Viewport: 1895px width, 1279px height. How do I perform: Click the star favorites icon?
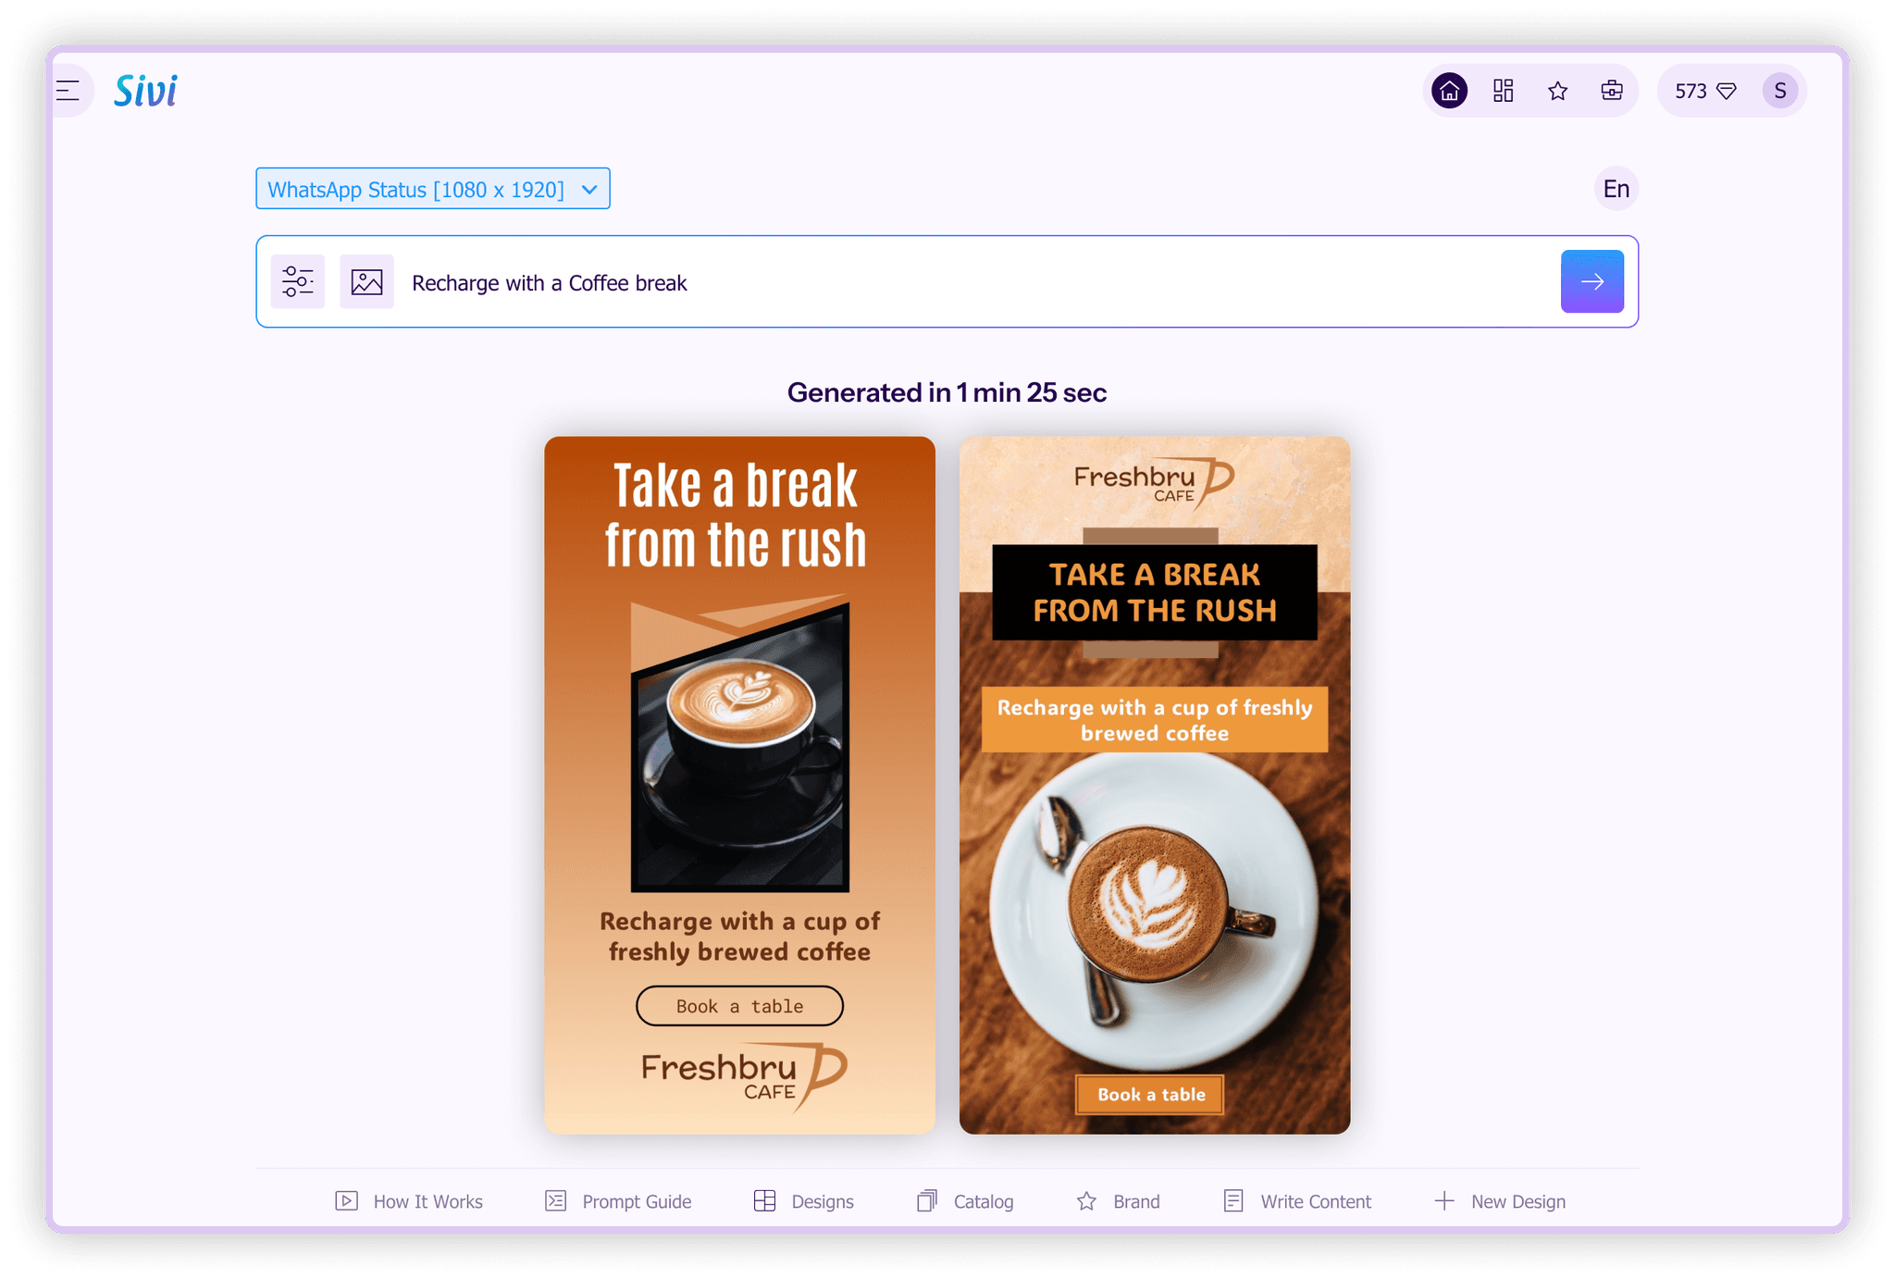coord(1557,90)
